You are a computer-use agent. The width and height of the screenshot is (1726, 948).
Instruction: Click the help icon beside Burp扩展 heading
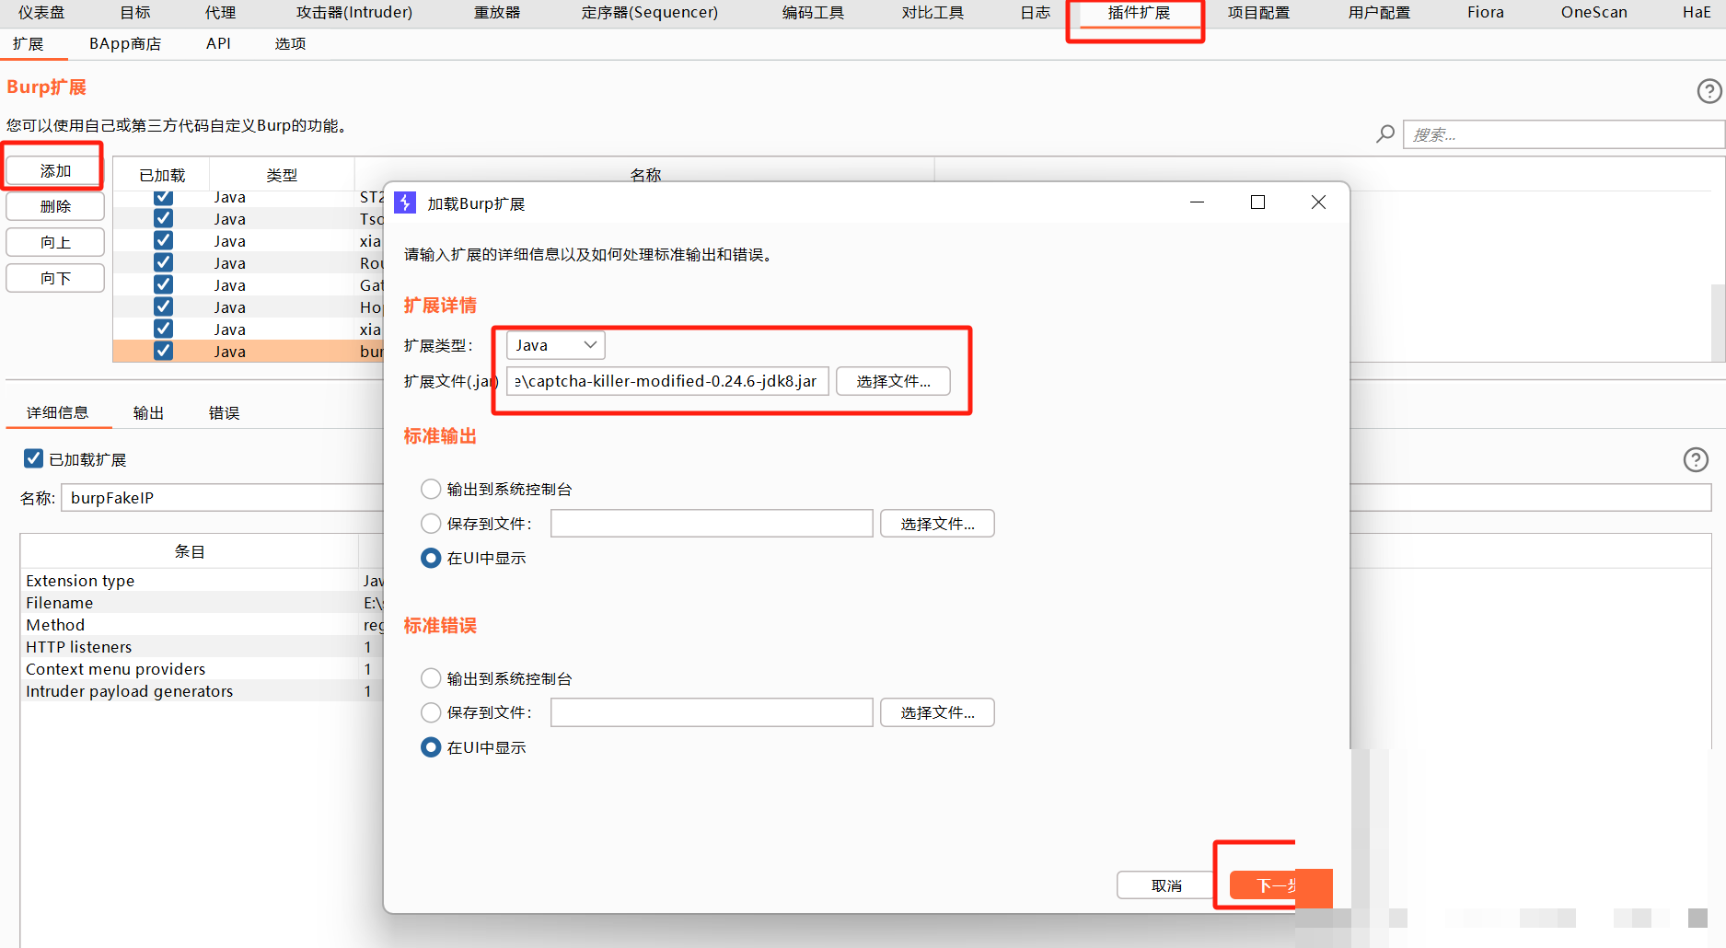[1709, 90]
